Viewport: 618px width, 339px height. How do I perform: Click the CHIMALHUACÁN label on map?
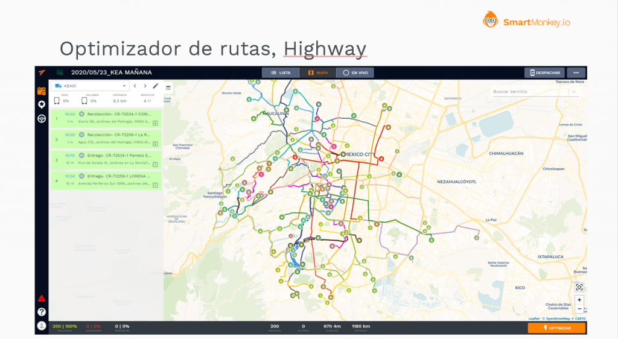pyautogui.click(x=506, y=154)
